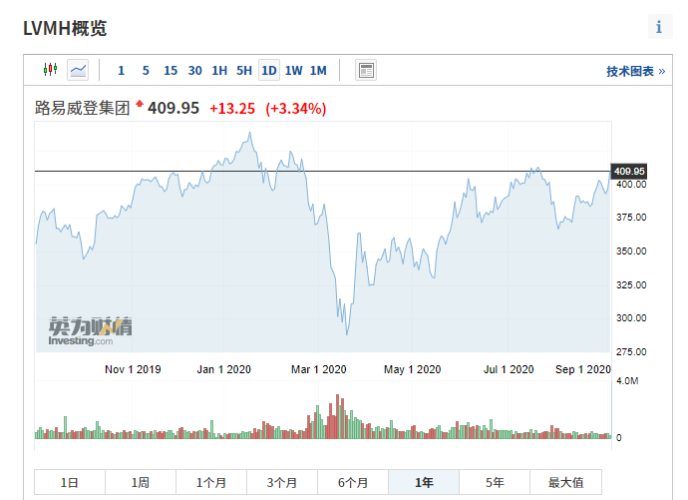Set chart interval to 1 minute
688x500 pixels.
[122, 71]
